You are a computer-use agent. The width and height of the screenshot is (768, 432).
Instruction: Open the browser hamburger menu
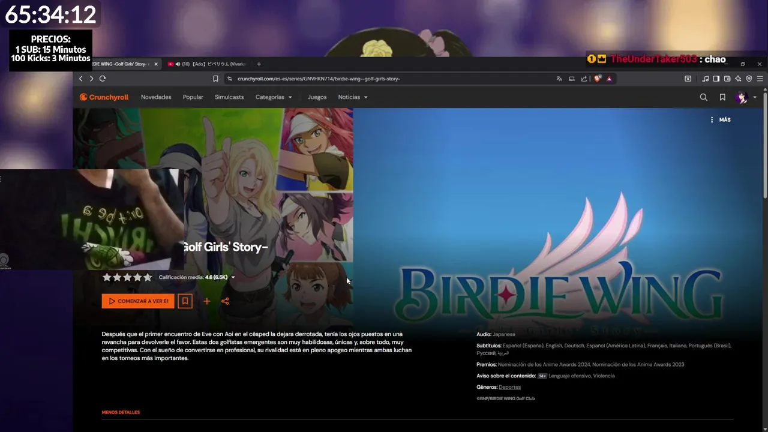[x=760, y=79]
